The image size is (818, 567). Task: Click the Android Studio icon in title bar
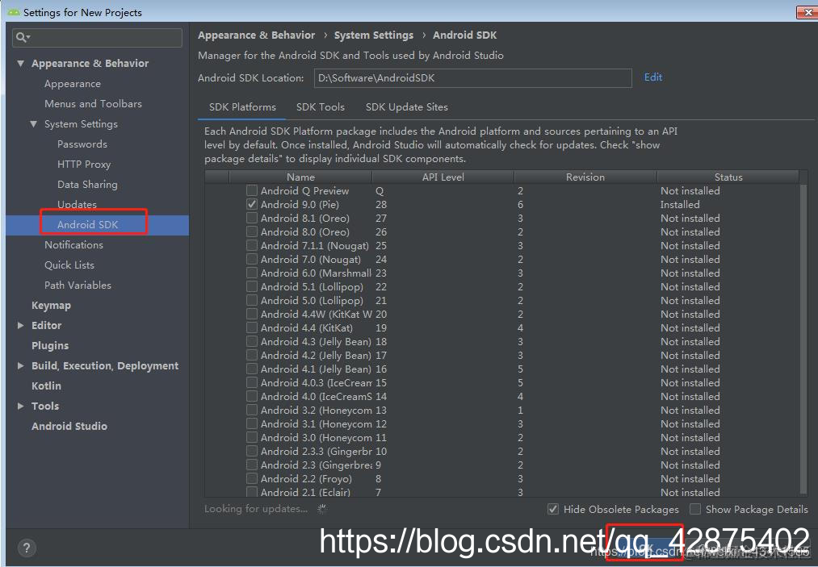14,11
